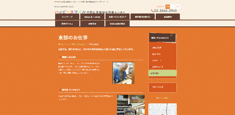Select the green highlighted 東部の織り sidebar item
The height and width of the screenshot is (115, 235).
pyautogui.click(x=162, y=73)
